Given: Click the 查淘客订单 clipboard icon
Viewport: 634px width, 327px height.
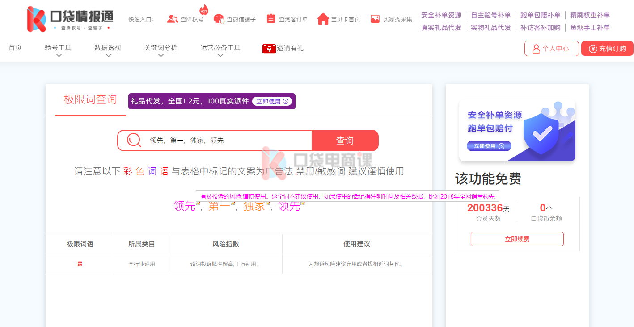Looking at the screenshot, I should click(271, 19).
